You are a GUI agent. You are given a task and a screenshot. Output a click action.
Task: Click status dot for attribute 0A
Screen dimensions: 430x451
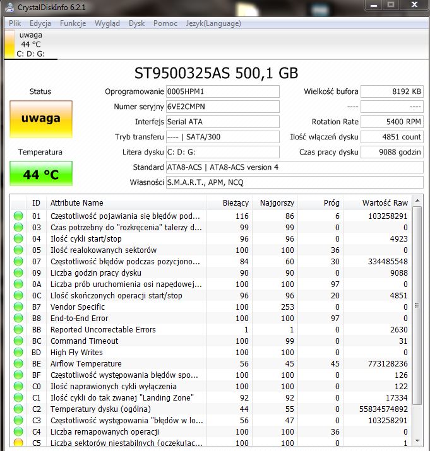click(18, 284)
